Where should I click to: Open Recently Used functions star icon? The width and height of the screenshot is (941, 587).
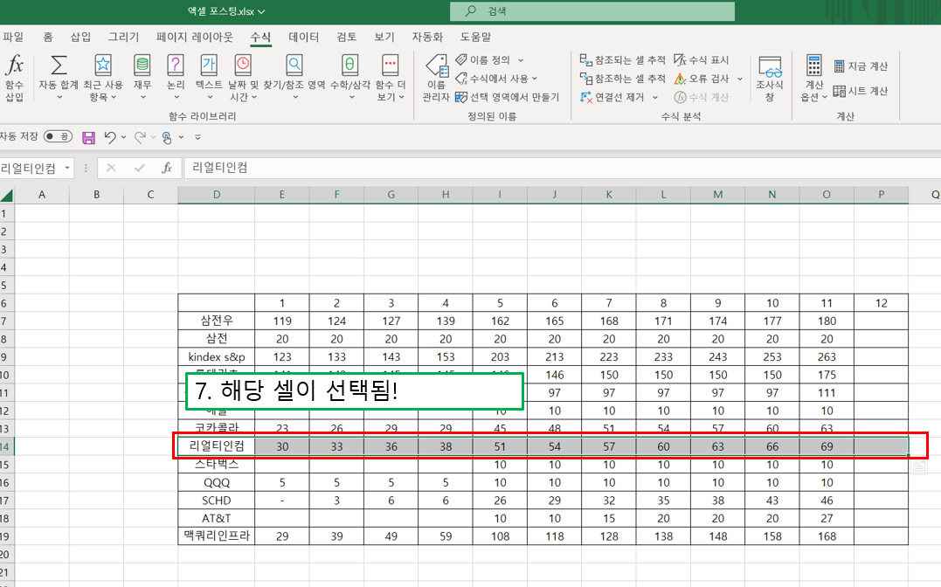(102, 65)
